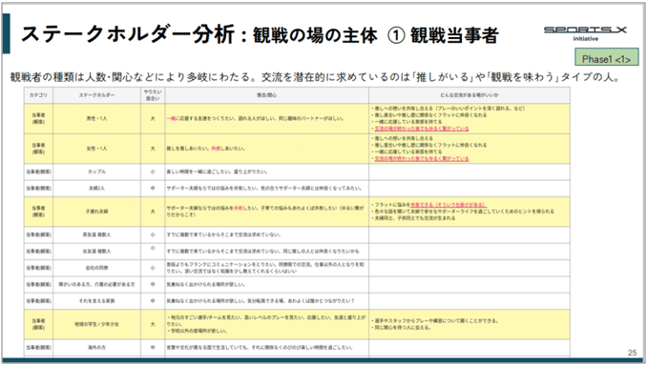Select the 観戦当事者 heading text
Screen dimensions: 647x365
[454, 35]
